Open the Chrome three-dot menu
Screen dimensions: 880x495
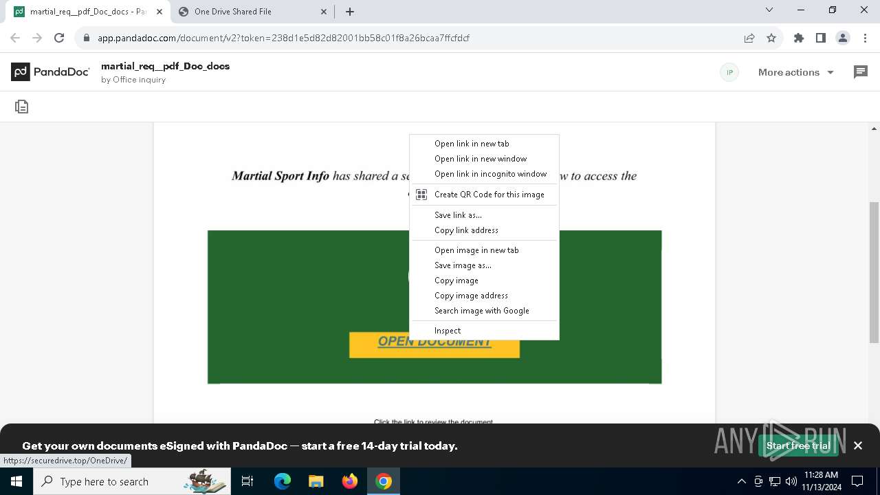pyautogui.click(x=864, y=38)
